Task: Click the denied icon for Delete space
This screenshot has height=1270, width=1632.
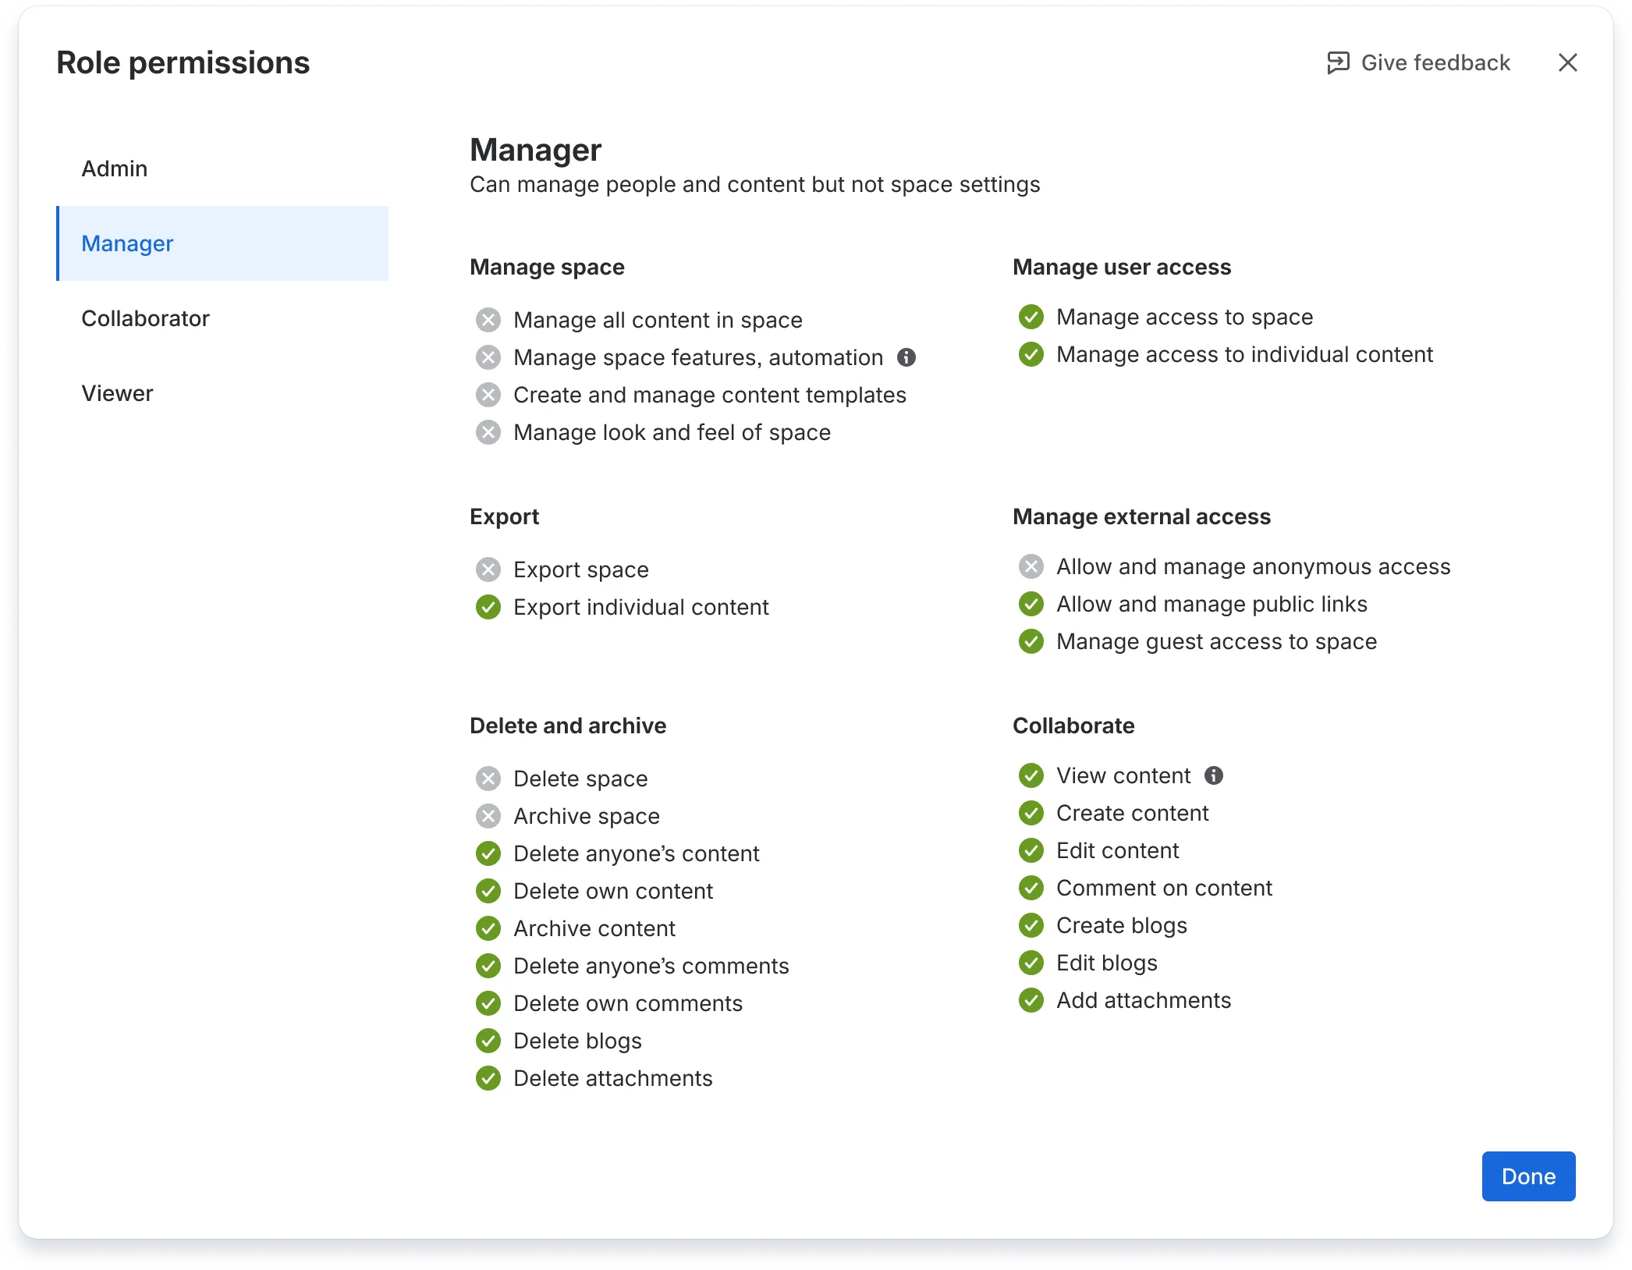Action: (488, 779)
